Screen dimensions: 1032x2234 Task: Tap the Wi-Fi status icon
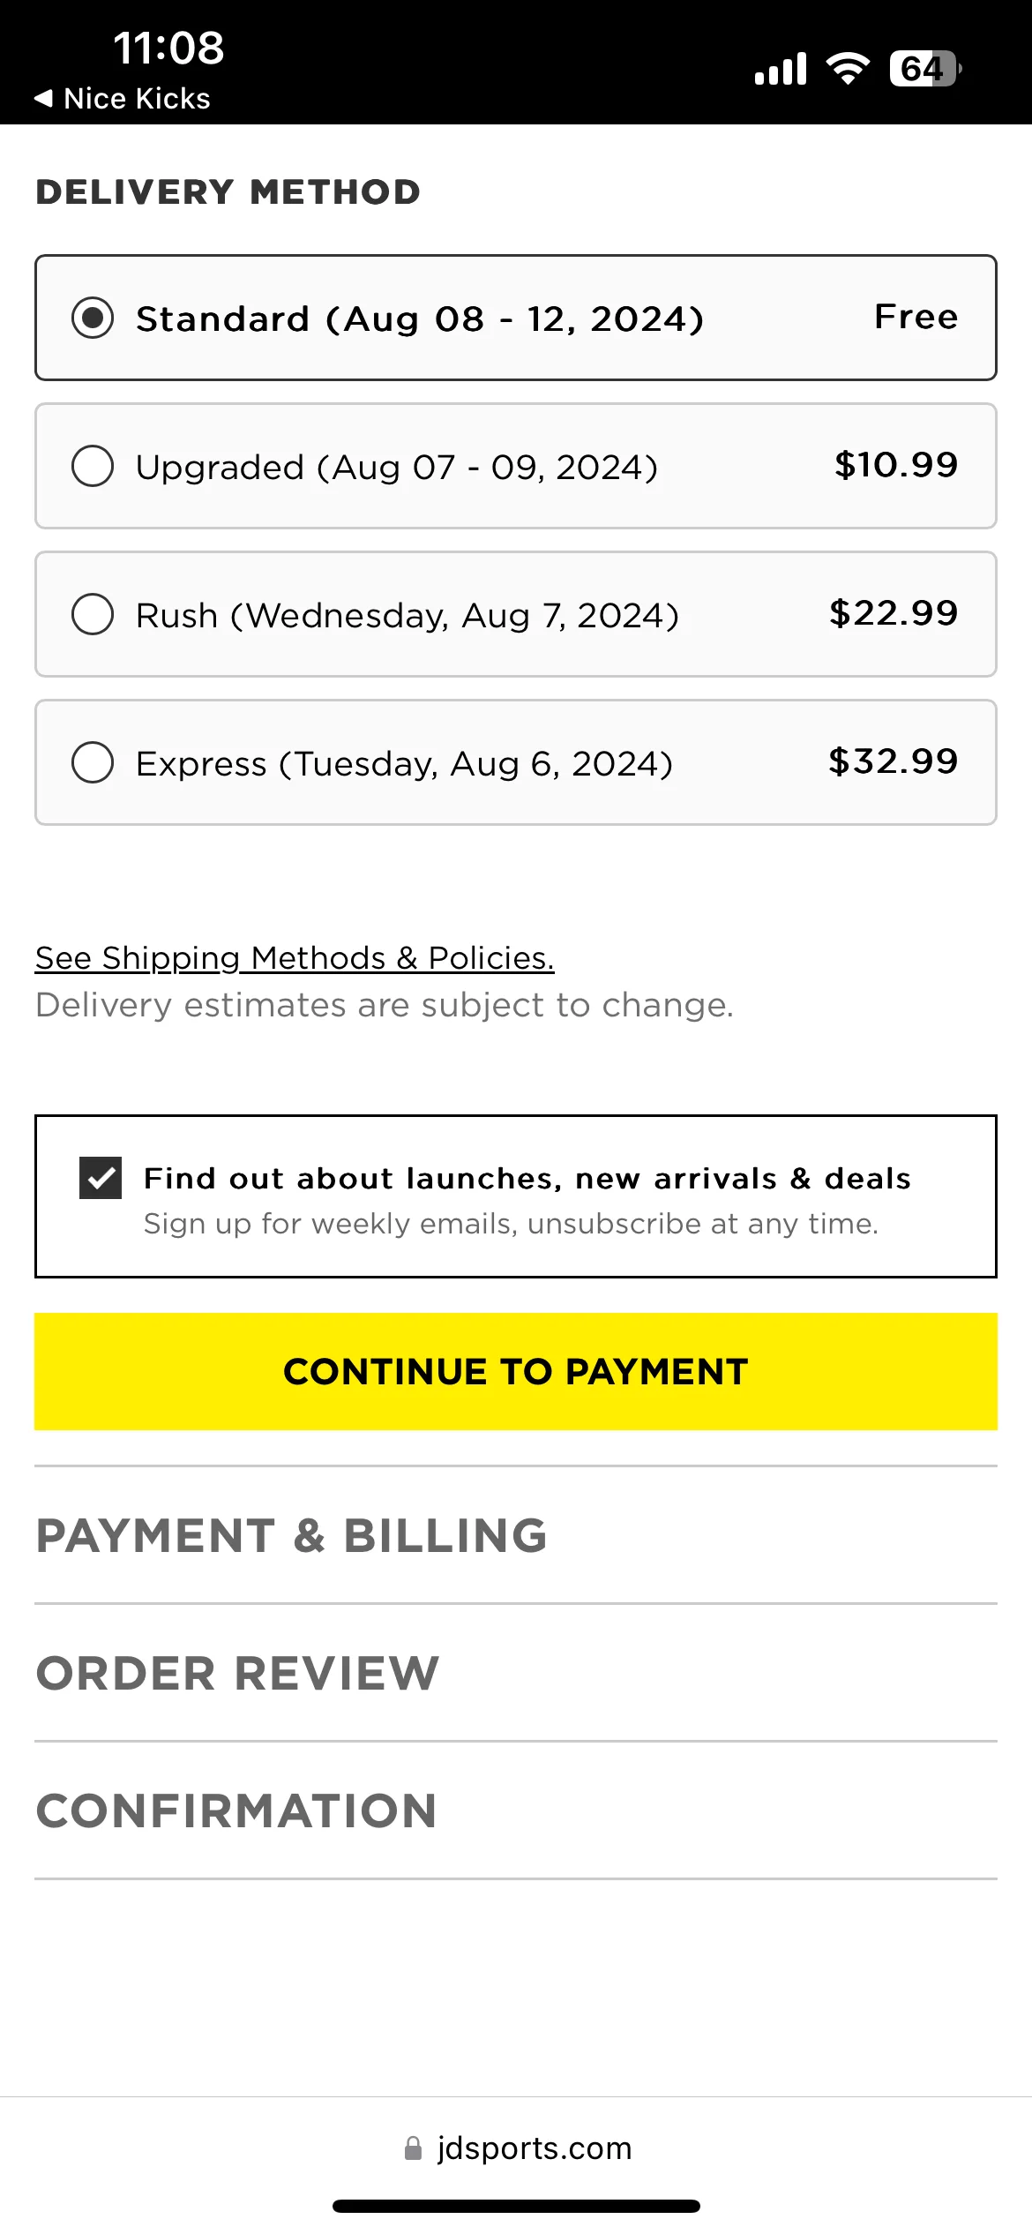848,68
